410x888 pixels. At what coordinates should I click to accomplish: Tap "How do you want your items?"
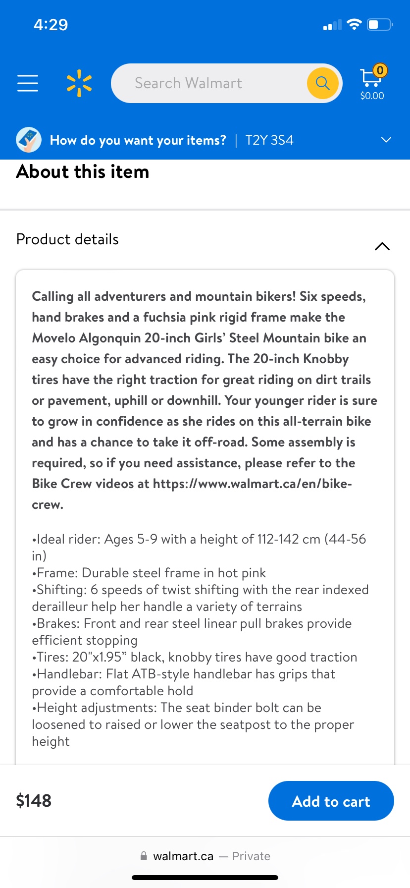138,140
